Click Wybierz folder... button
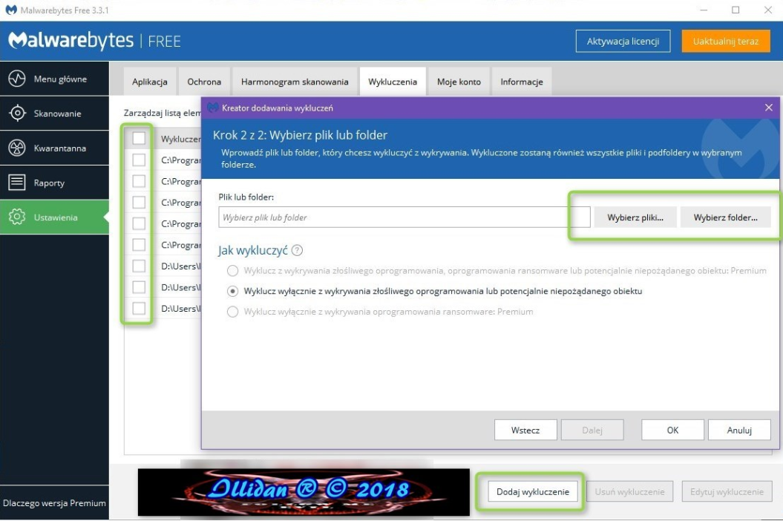Viewport: 783px width, 521px height. [x=725, y=217]
